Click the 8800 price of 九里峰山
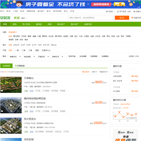This screenshot has width=141, height=141. coord(99,82)
